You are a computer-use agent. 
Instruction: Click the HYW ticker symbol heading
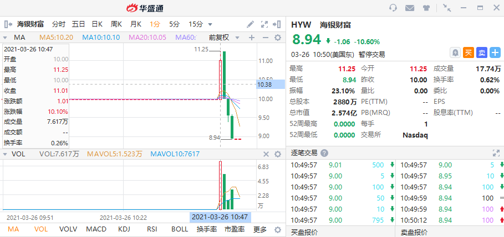click(x=301, y=25)
